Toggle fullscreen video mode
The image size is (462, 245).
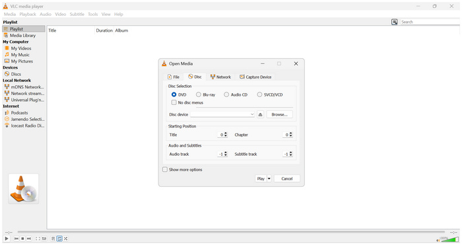coord(38,238)
